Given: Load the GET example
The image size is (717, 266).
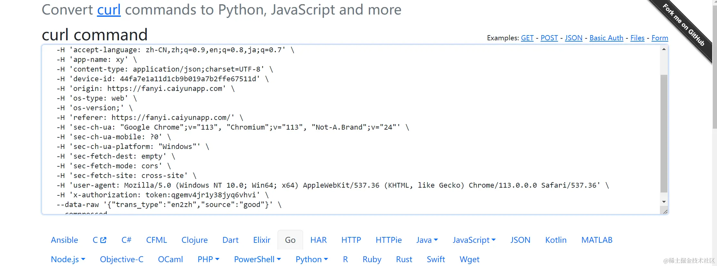Looking at the screenshot, I should tap(527, 38).
